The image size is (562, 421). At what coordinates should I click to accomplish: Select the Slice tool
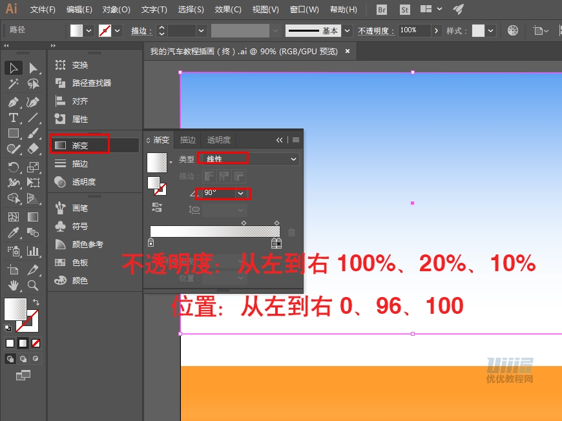[33, 269]
